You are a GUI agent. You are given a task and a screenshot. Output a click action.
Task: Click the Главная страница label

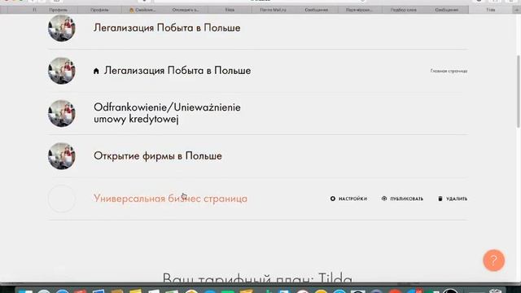[x=449, y=71]
